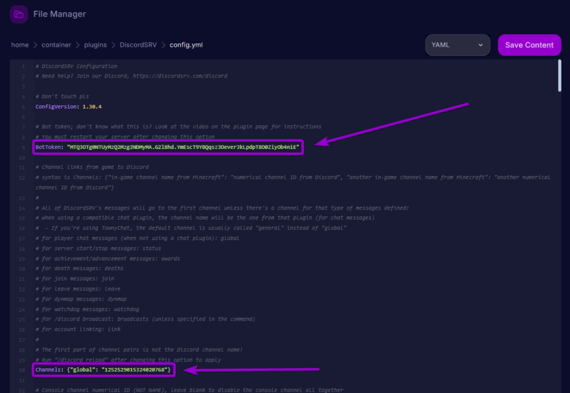Click the highlighted BotToken line

pyautogui.click(x=167, y=147)
